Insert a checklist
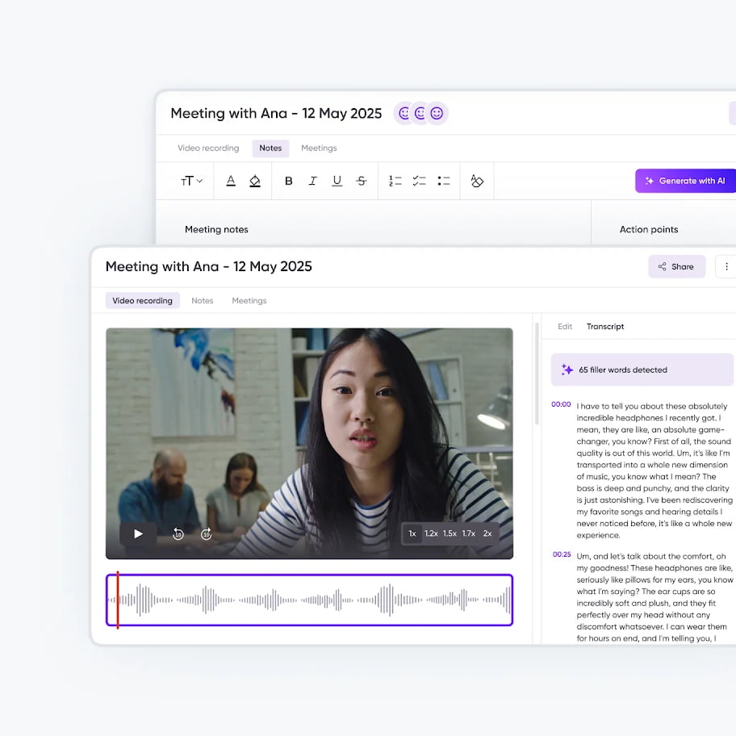Image resolution: width=736 pixels, height=736 pixels. click(x=419, y=181)
